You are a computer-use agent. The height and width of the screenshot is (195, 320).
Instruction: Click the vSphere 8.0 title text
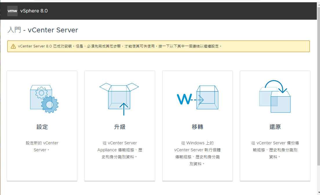click(34, 11)
